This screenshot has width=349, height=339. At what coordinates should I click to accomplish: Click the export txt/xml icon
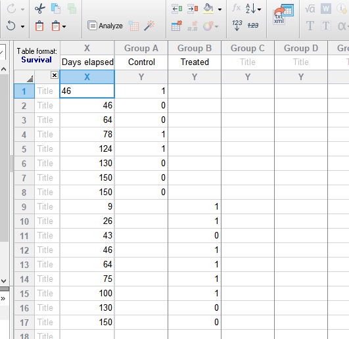[283, 14]
